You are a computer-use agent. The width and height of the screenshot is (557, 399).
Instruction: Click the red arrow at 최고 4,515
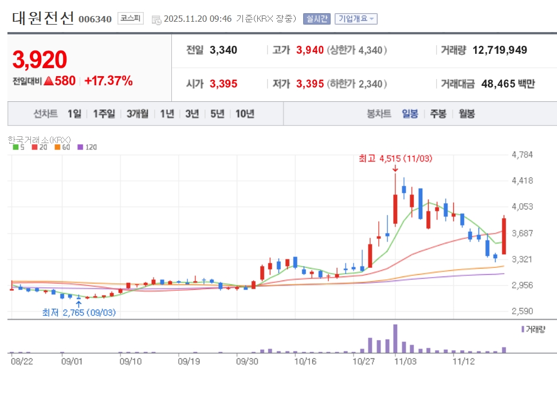[395, 168]
